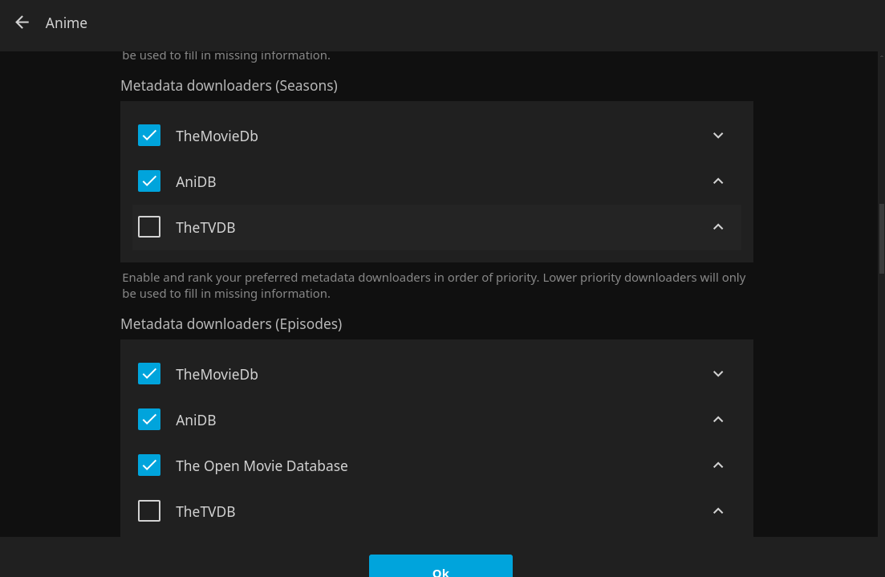Move AniDB up in Seasons downloaders
Image resolution: width=885 pixels, height=577 pixels.
click(718, 181)
